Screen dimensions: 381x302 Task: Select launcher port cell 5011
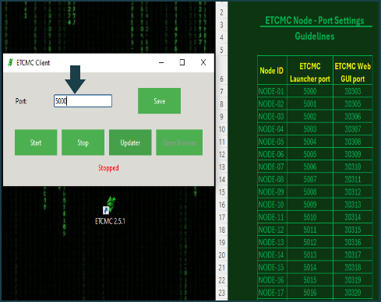coord(310,230)
